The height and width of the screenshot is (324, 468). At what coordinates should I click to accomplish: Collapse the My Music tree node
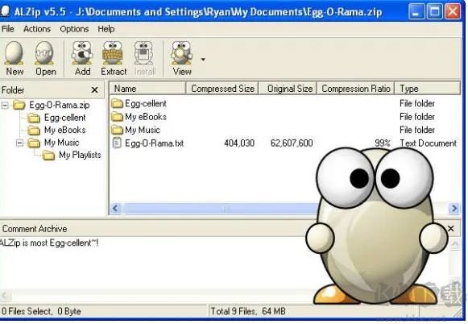tap(19, 143)
